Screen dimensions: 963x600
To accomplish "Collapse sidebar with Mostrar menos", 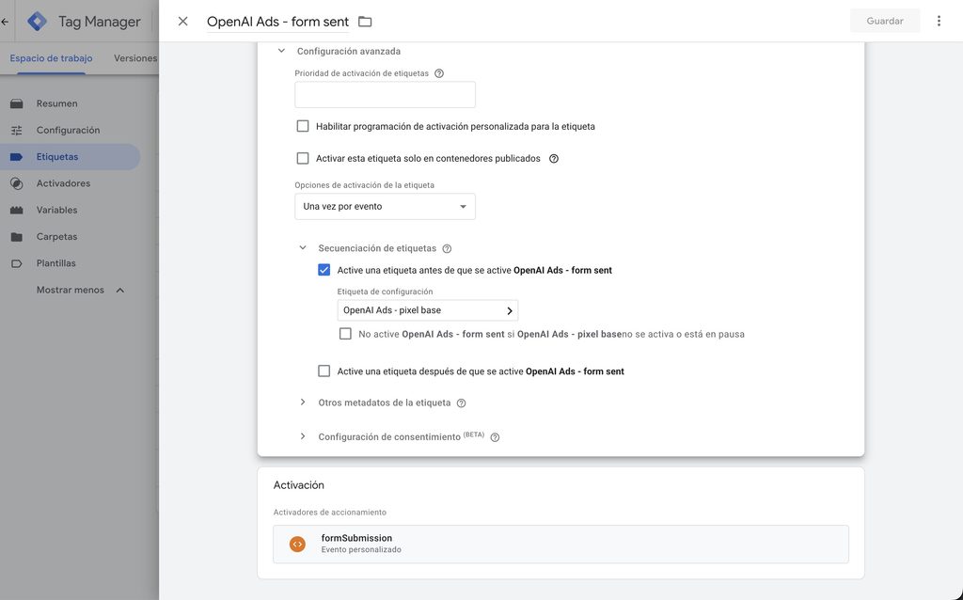I will click(80, 290).
